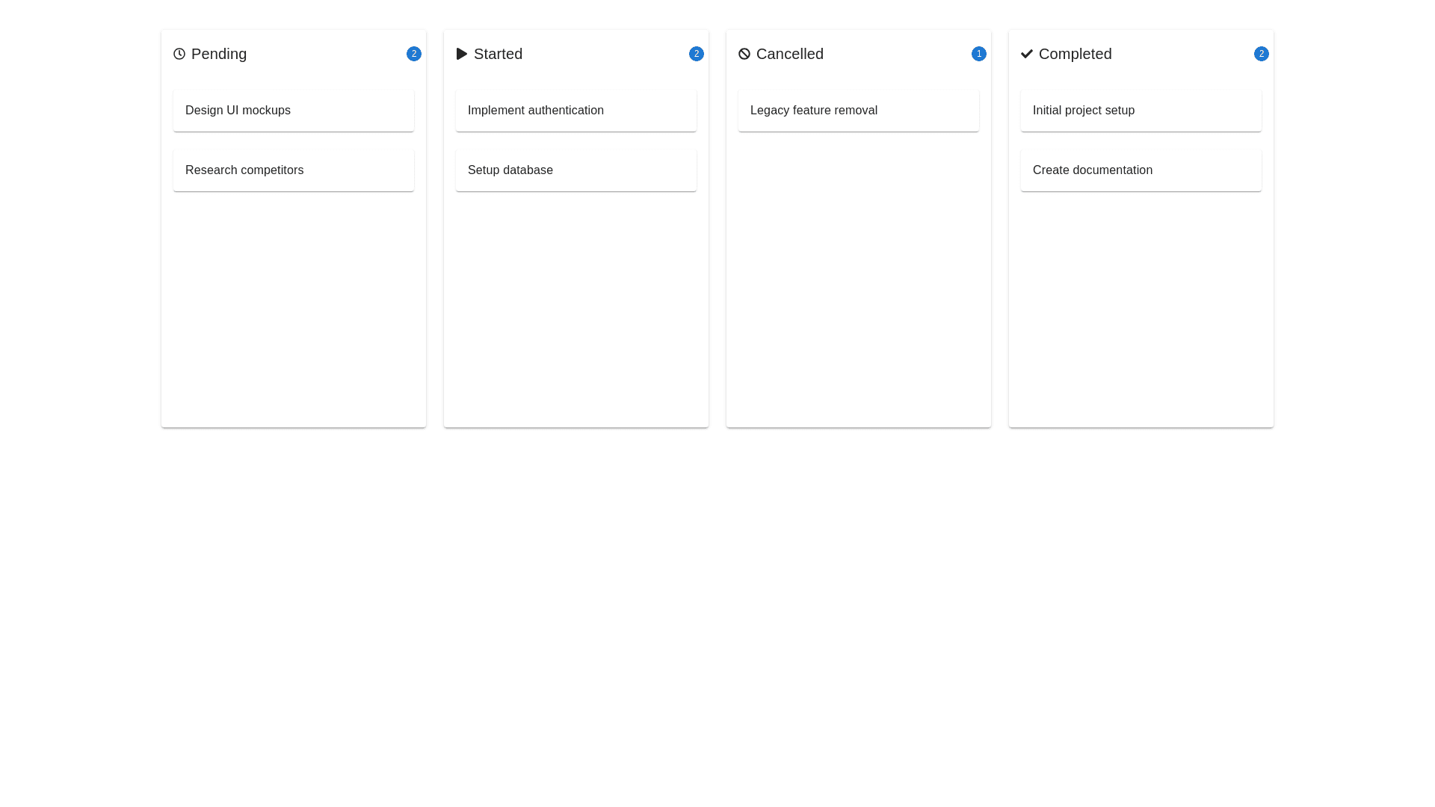Click the Started column count badge

pos(697,54)
